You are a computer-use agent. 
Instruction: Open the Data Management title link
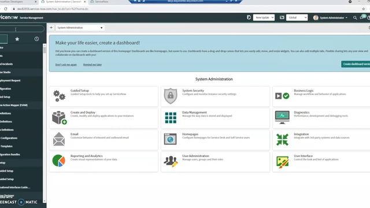[194, 113]
